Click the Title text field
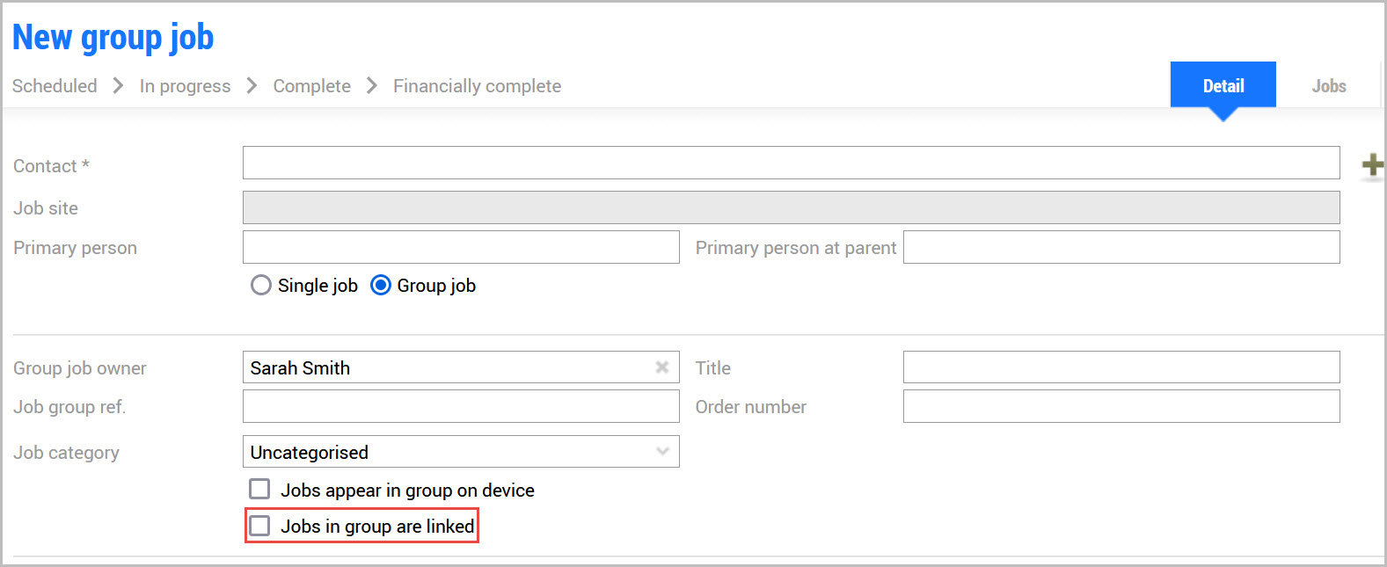Viewport: 1387px width, 567px height. (x=1121, y=367)
